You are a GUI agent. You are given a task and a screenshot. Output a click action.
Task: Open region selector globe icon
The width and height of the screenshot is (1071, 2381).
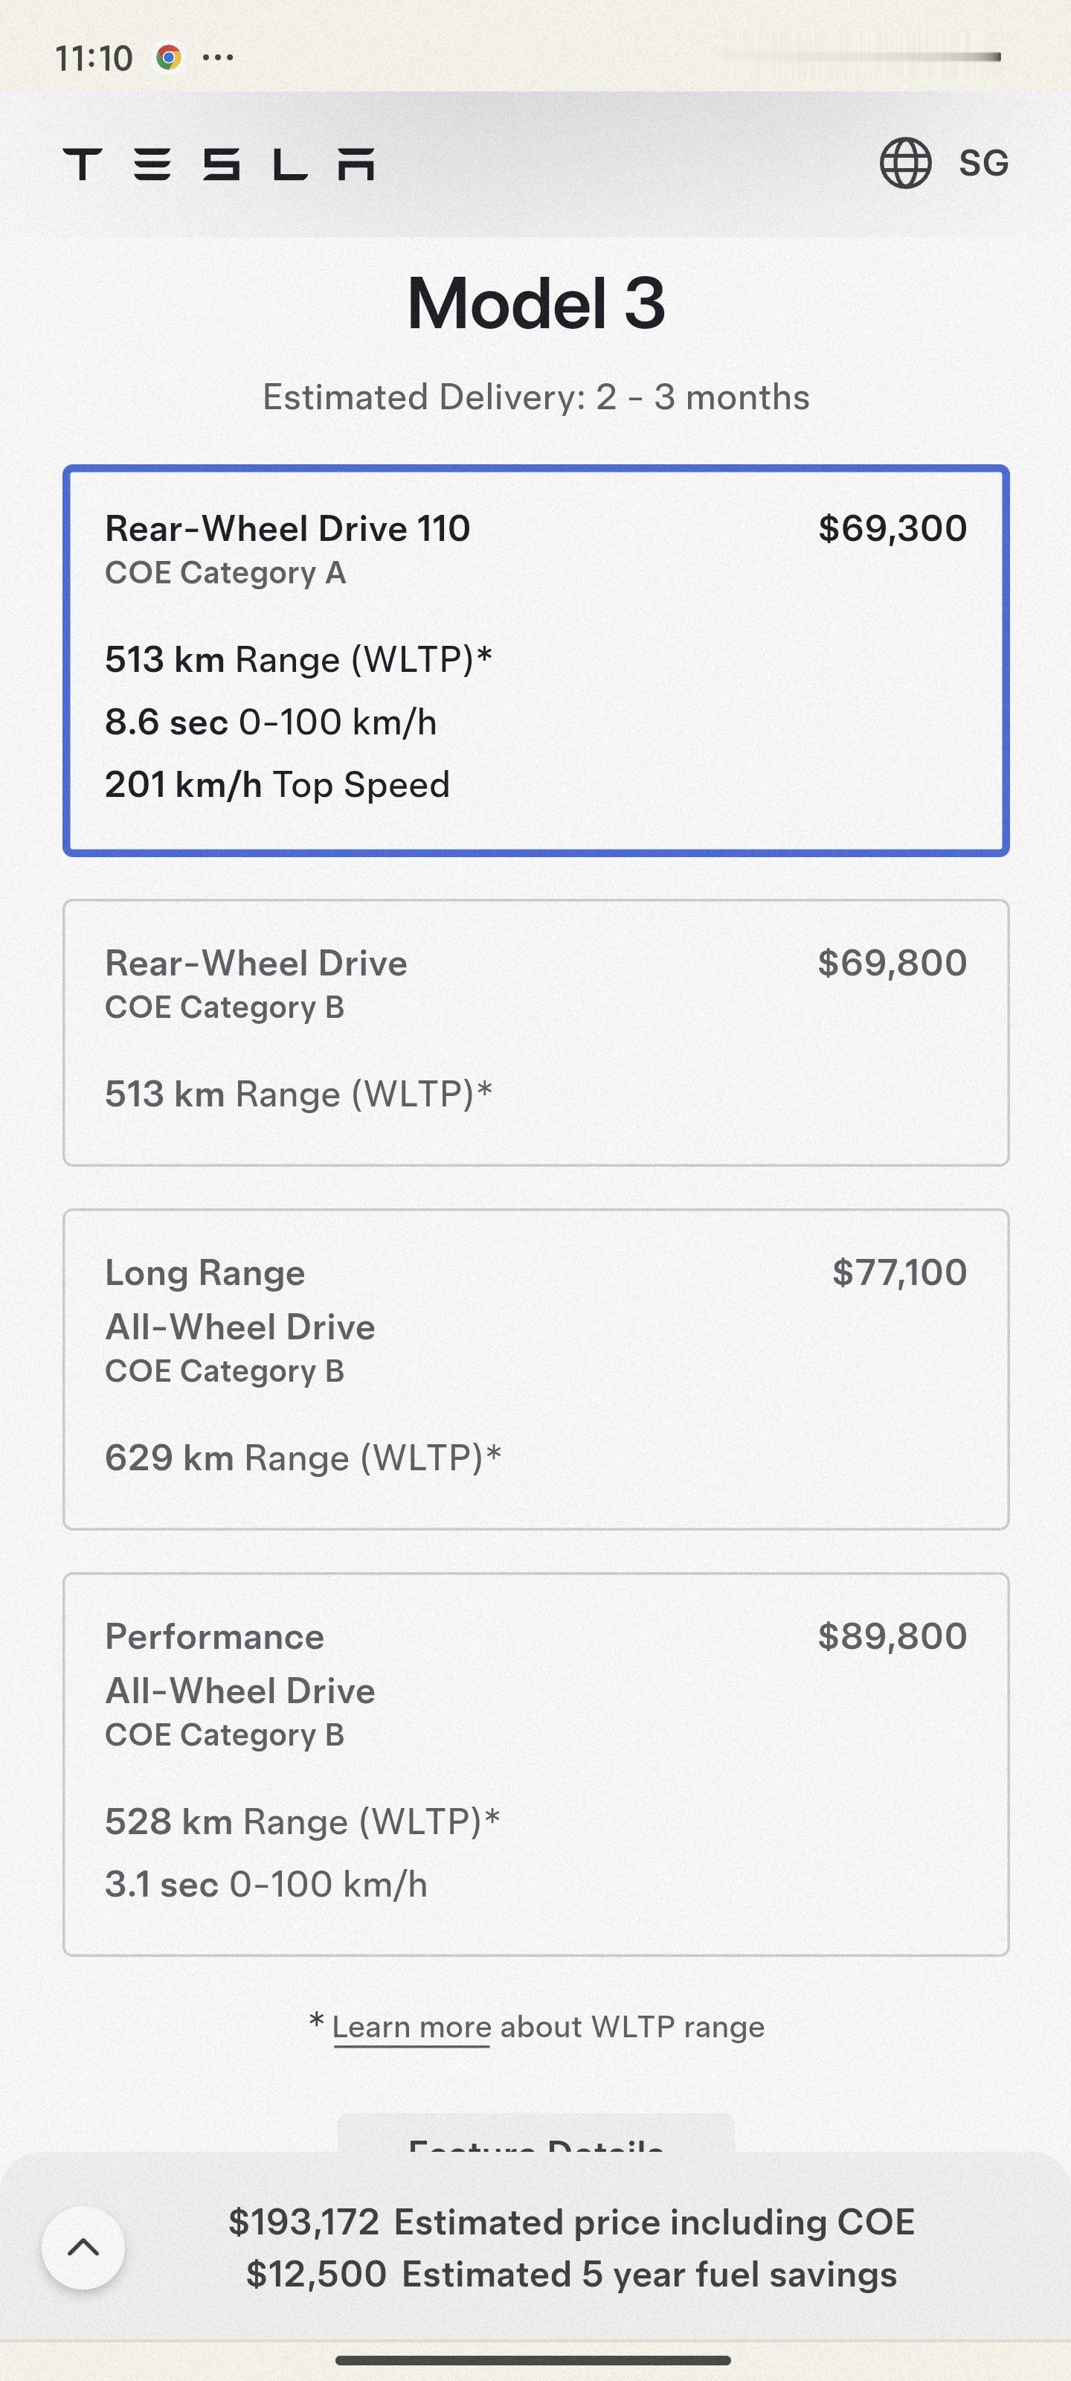click(x=904, y=163)
